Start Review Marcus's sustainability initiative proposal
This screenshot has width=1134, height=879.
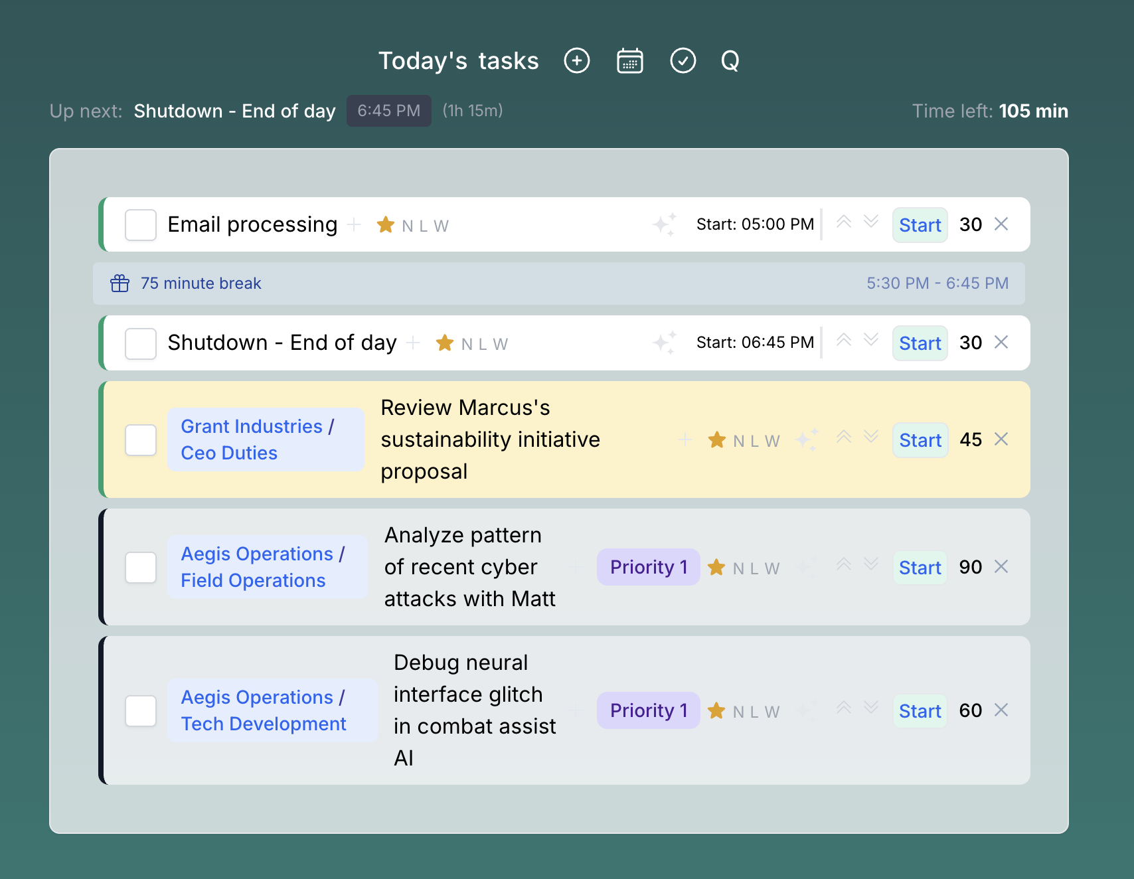pyautogui.click(x=920, y=440)
